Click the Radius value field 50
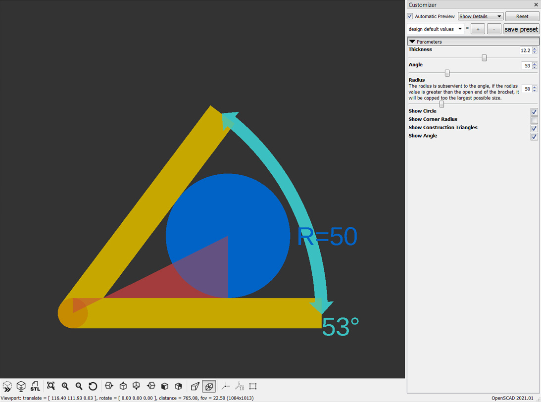This screenshot has width=541, height=402. pos(527,89)
